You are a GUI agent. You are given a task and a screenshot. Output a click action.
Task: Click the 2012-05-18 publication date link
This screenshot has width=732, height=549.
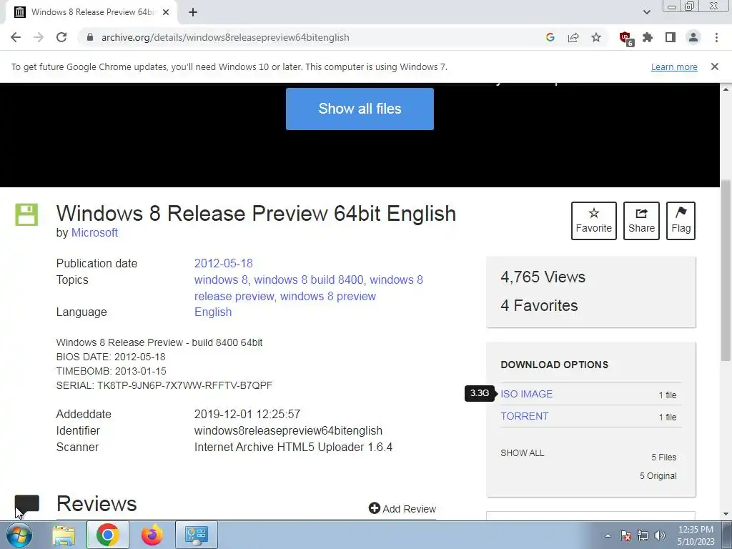[224, 263]
